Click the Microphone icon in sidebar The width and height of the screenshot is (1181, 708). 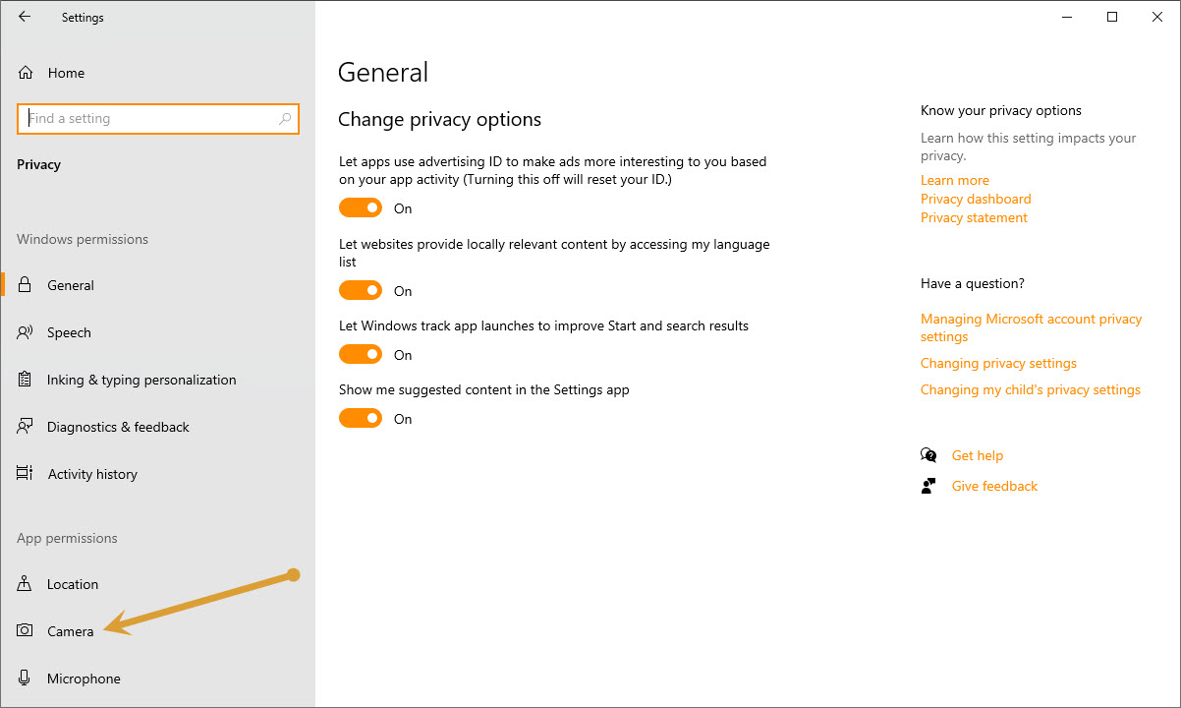coord(26,678)
